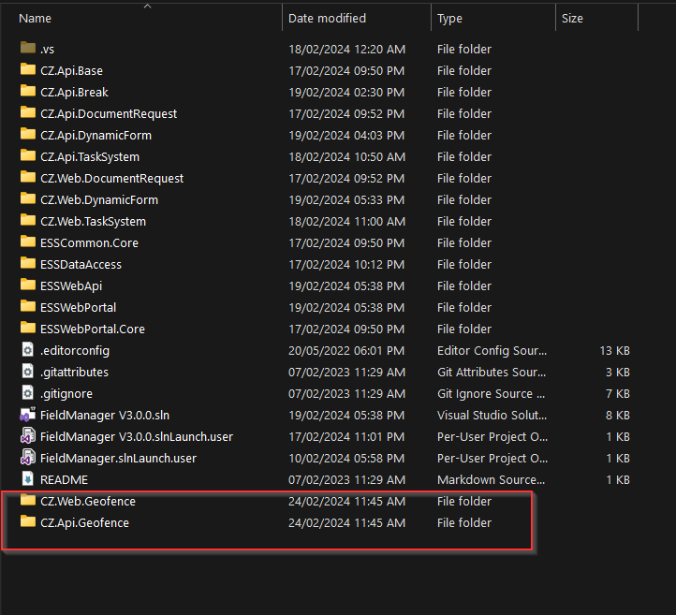The height and width of the screenshot is (615, 676).
Task: Click the Markdown Source... type cell
Action: point(491,480)
